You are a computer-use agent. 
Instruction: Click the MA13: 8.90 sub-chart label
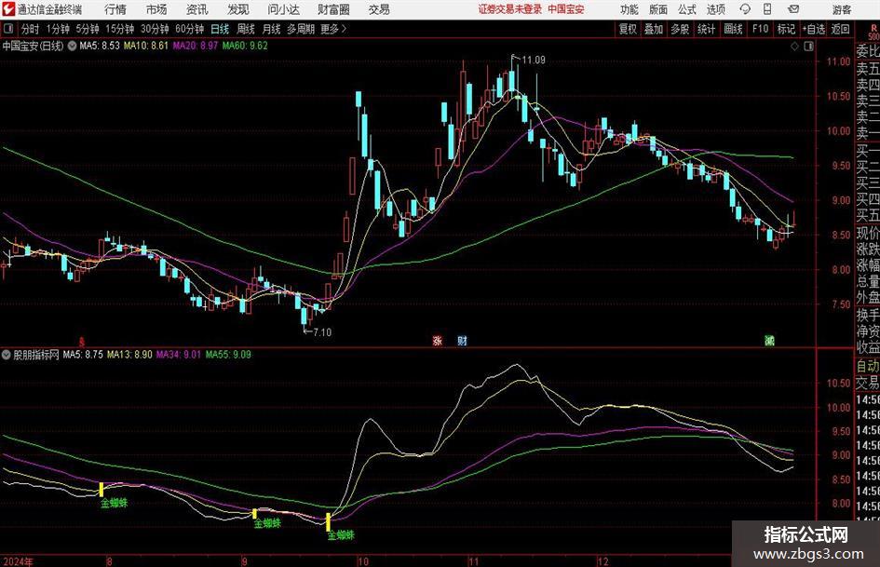pyautogui.click(x=129, y=355)
